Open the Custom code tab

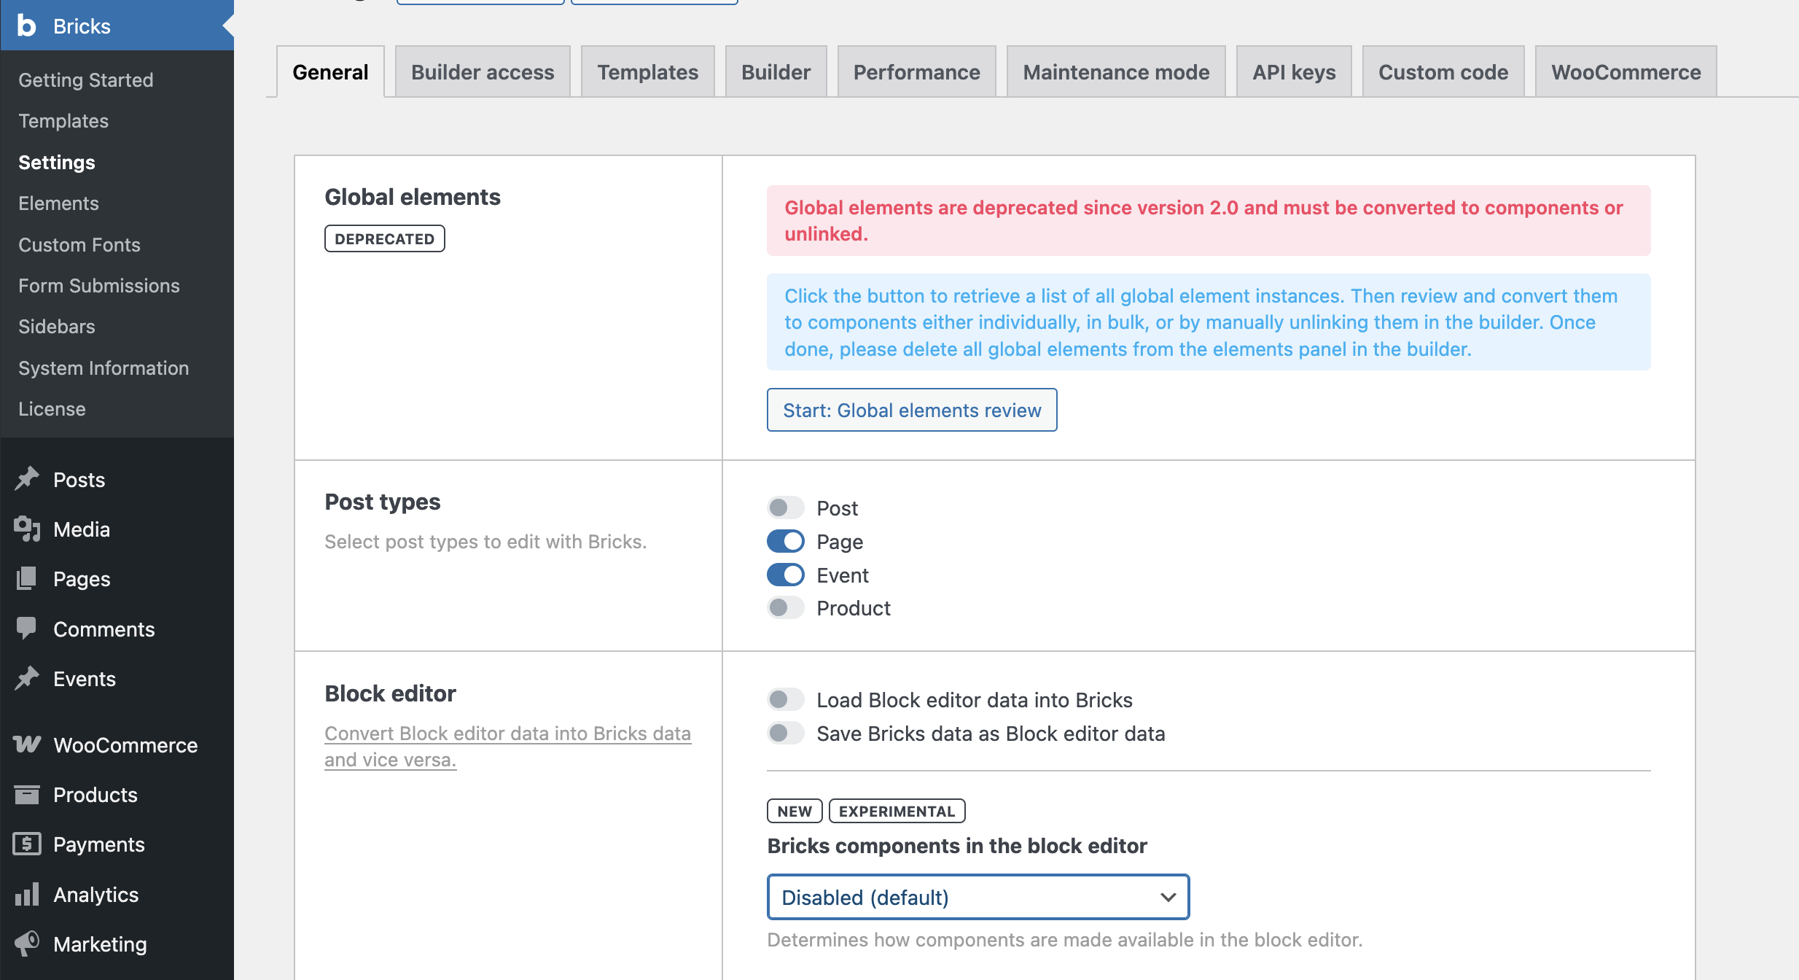(1443, 72)
